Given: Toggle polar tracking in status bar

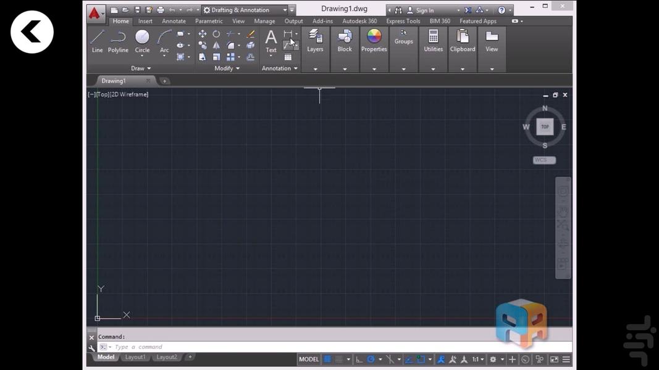Looking at the screenshot, I should click(x=371, y=359).
